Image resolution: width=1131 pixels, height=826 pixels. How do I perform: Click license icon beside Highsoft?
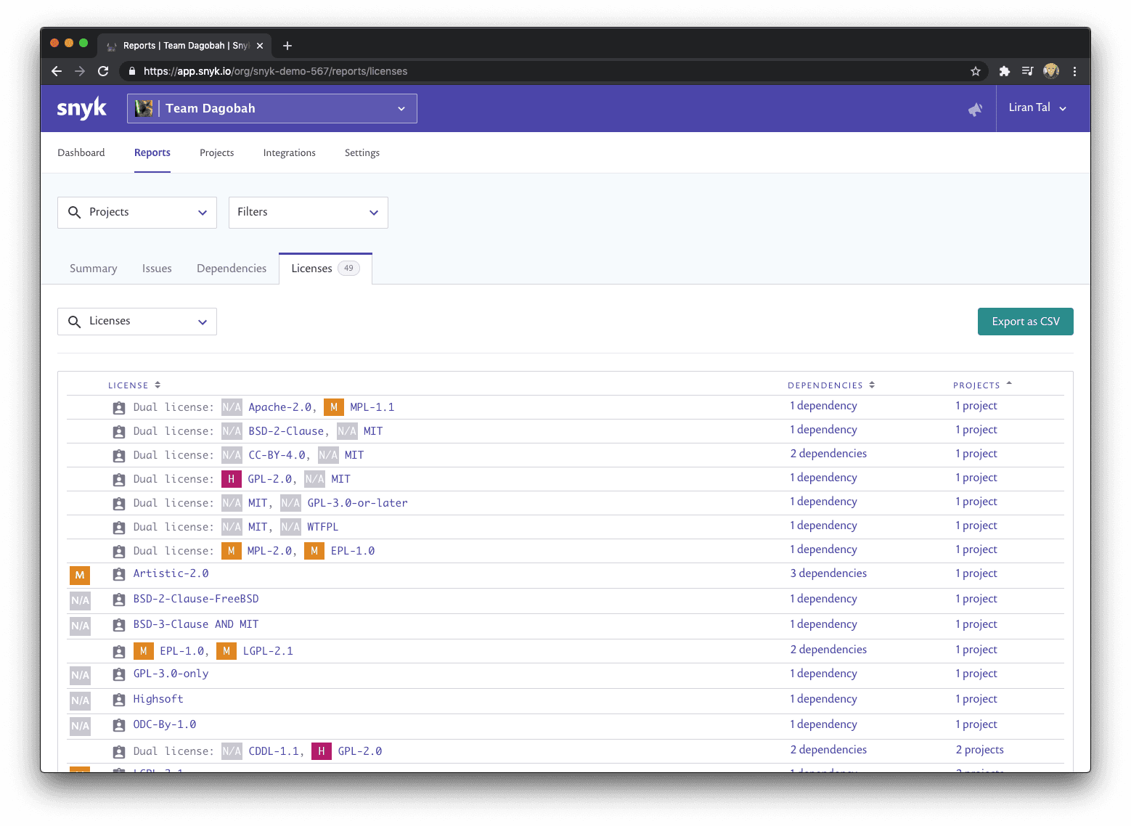(x=119, y=700)
